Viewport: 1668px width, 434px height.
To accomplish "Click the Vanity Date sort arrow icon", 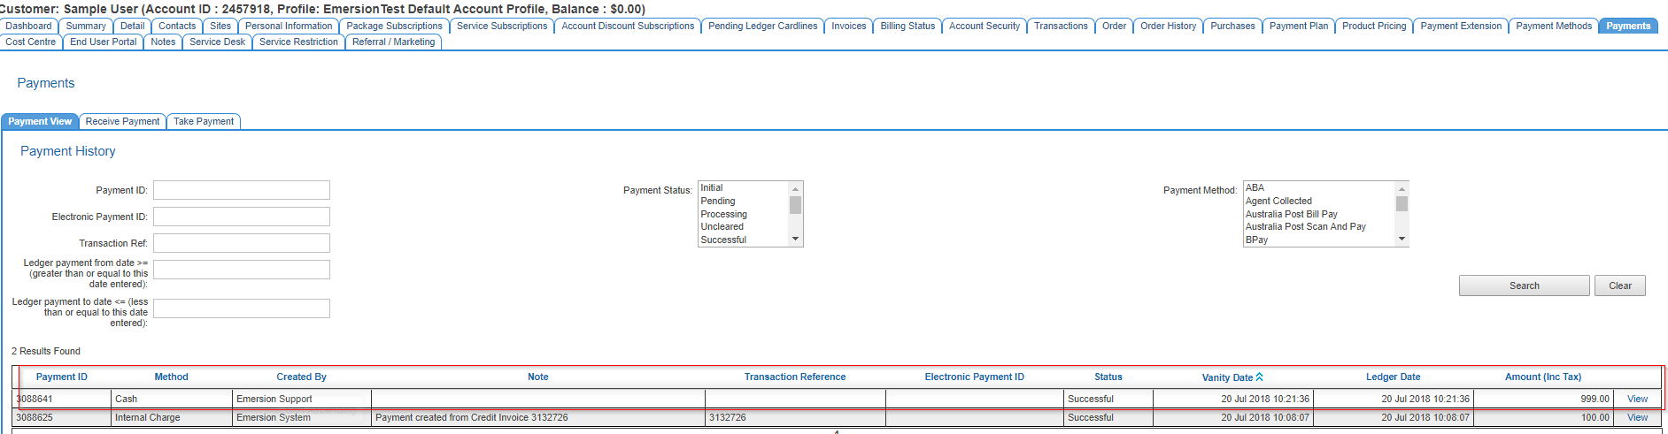I will (1259, 377).
